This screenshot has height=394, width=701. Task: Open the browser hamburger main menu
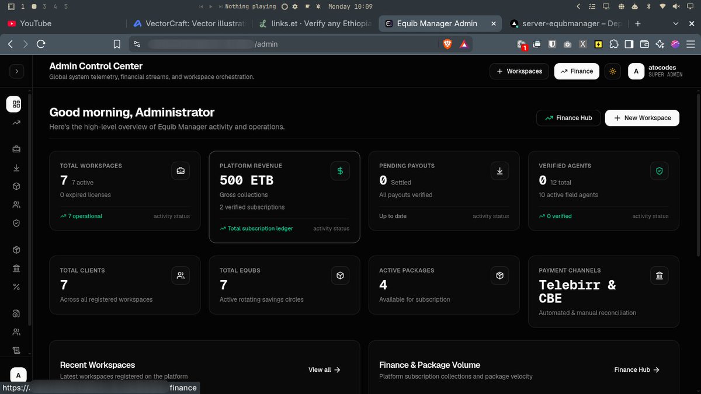click(691, 44)
